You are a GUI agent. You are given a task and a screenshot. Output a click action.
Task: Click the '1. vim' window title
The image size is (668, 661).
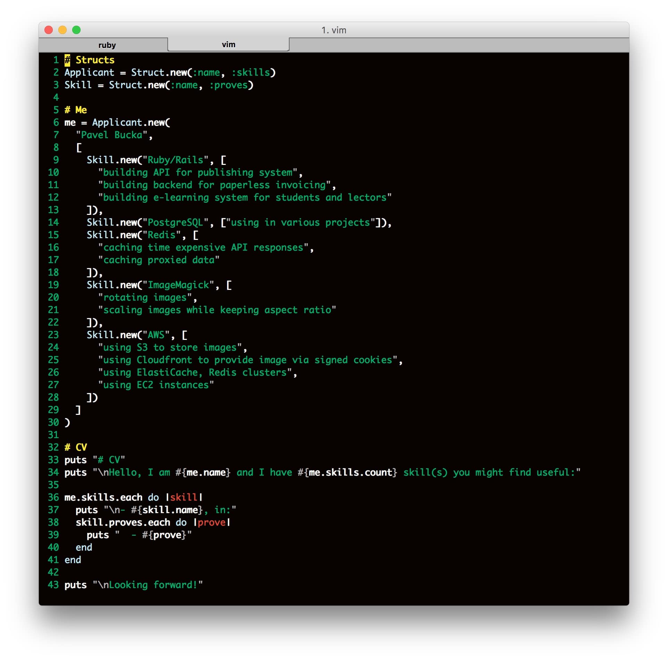click(334, 30)
